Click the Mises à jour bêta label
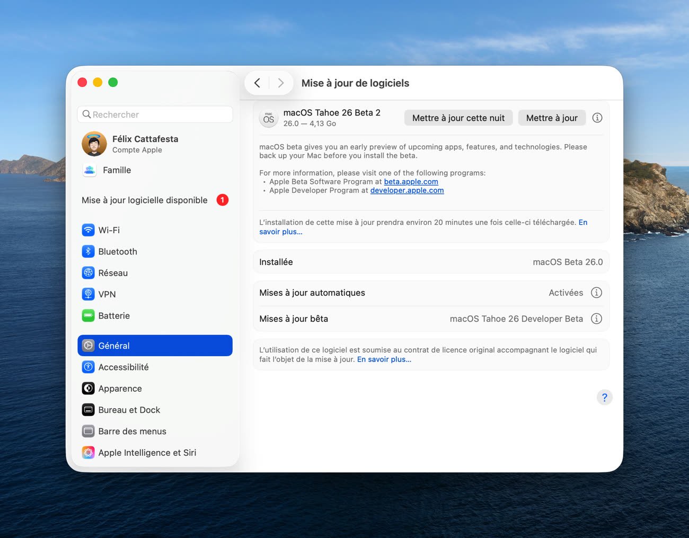 294,319
